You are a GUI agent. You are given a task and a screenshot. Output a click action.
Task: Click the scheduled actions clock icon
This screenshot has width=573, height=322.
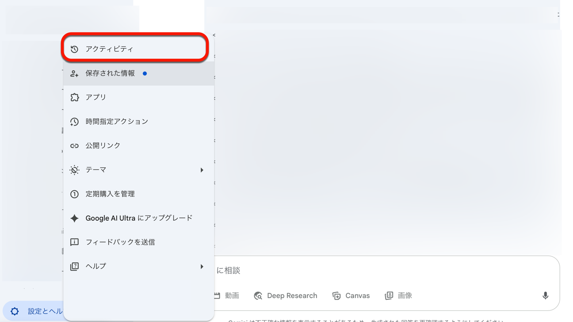(x=74, y=122)
